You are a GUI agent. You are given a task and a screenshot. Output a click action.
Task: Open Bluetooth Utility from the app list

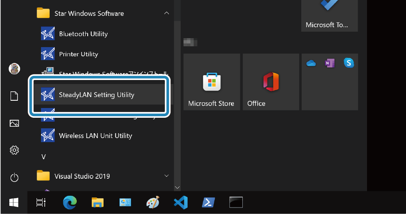pyautogui.click(x=83, y=34)
